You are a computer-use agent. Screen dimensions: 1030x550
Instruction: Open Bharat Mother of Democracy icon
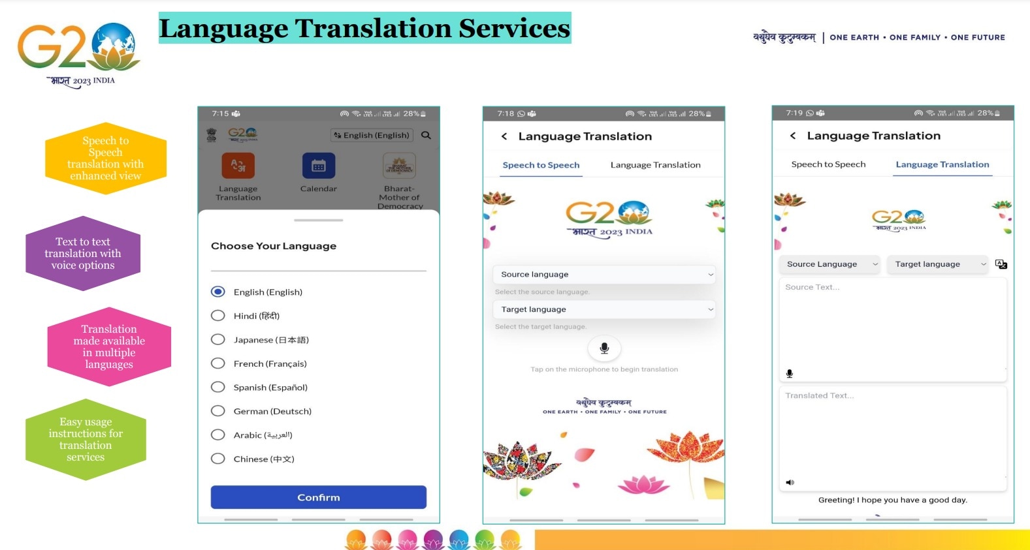click(x=399, y=166)
